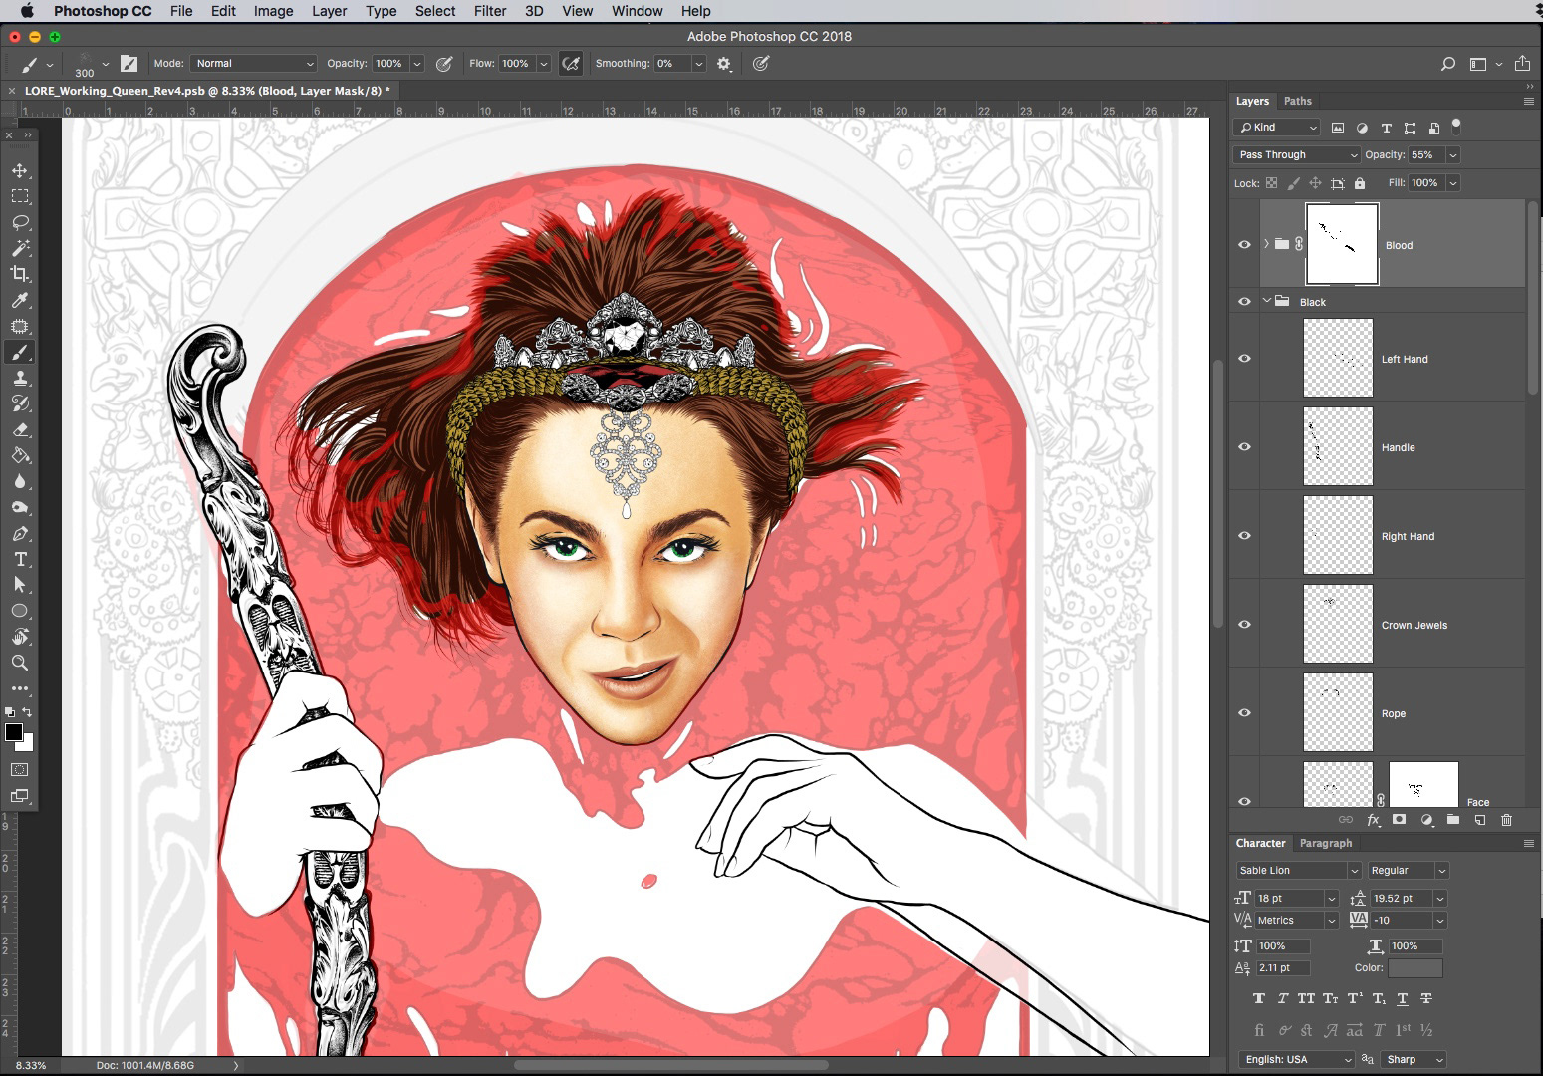
Task: Hide the Blood group layer
Action: tap(1244, 244)
